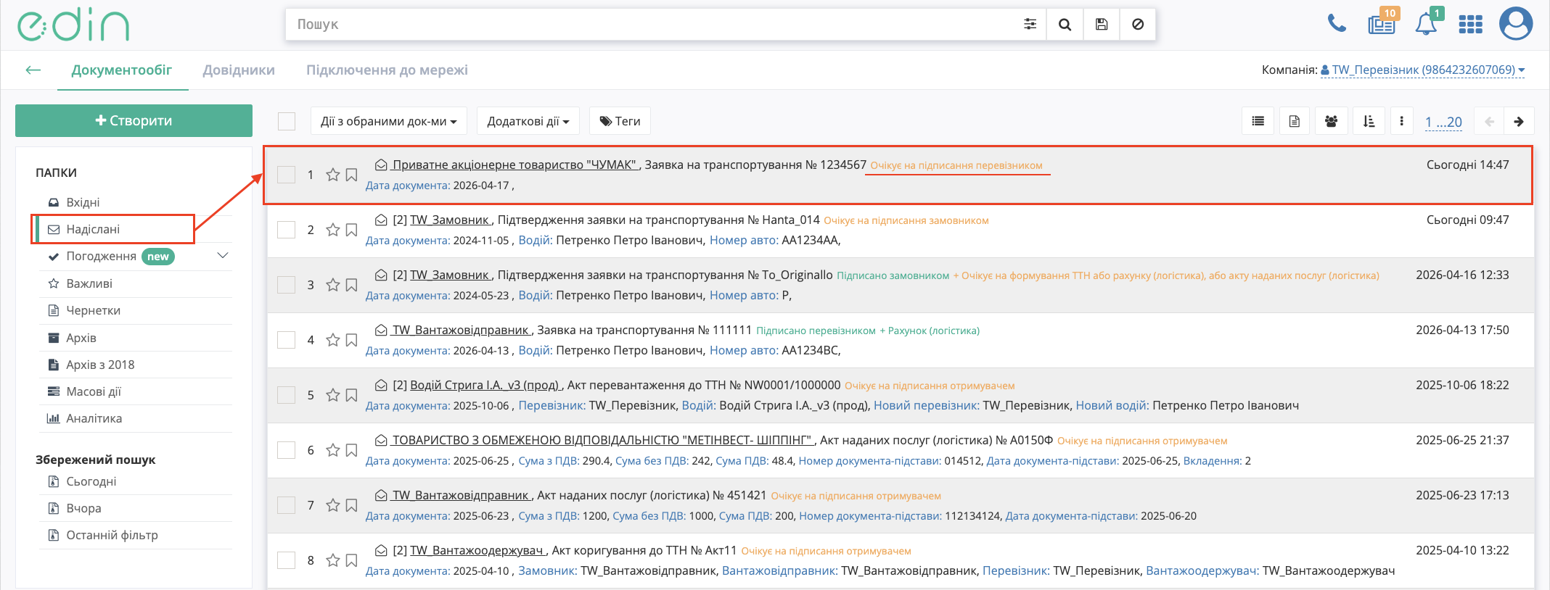Save the current search filter

pos(1102,24)
